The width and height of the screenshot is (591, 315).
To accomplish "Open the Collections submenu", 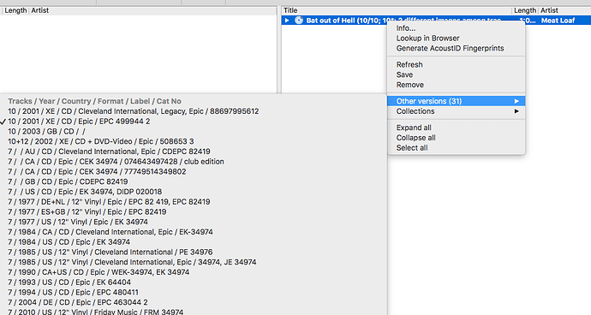I will [x=456, y=111].
